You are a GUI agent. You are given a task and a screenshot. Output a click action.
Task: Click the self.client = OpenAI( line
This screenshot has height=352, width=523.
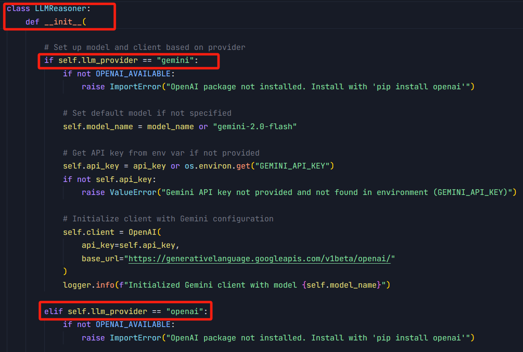pos(112,232)
